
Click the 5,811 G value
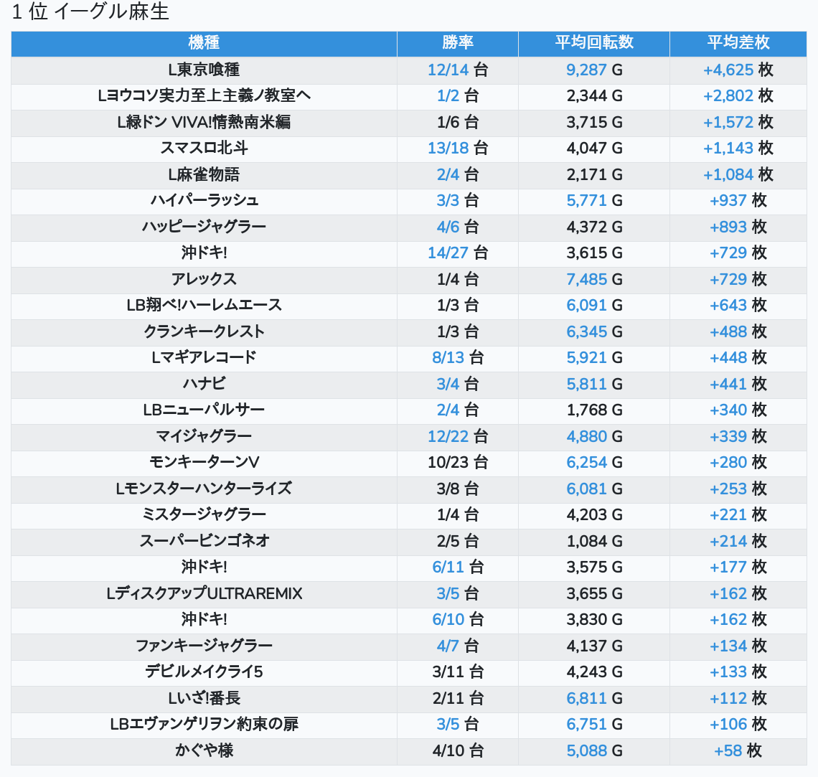(x=594, y=385)
